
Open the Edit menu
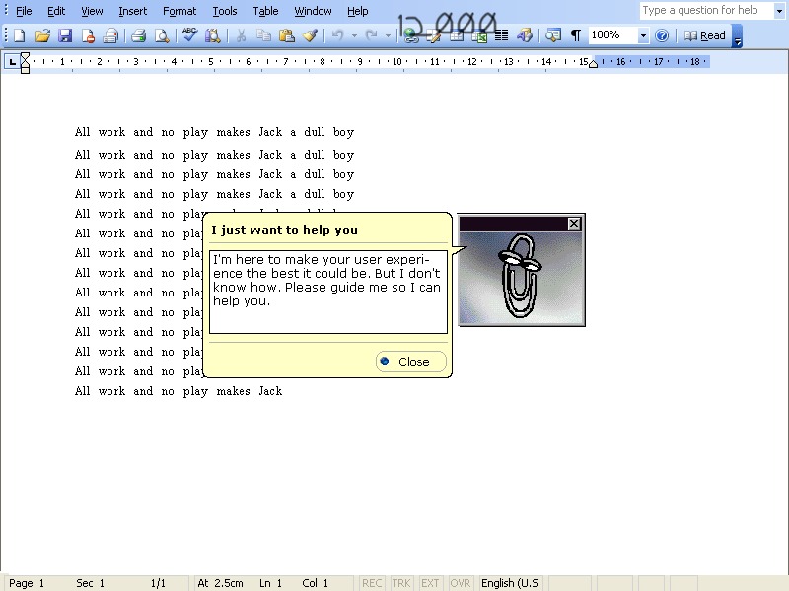[56, 11]
